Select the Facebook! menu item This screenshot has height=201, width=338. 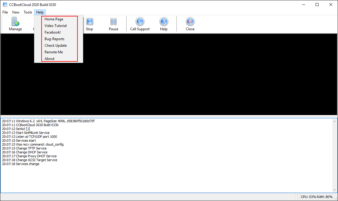click(x=53, y=32)
